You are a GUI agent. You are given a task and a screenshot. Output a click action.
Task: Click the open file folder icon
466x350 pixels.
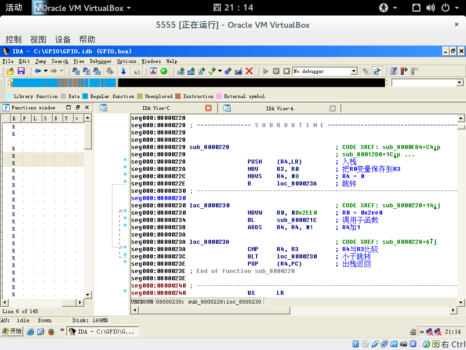[x=10, y=71]
